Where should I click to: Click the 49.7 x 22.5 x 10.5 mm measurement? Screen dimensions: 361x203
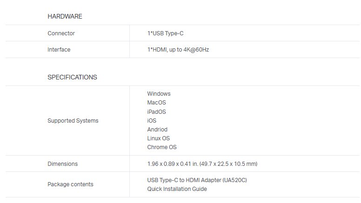(x=231, y=164)
